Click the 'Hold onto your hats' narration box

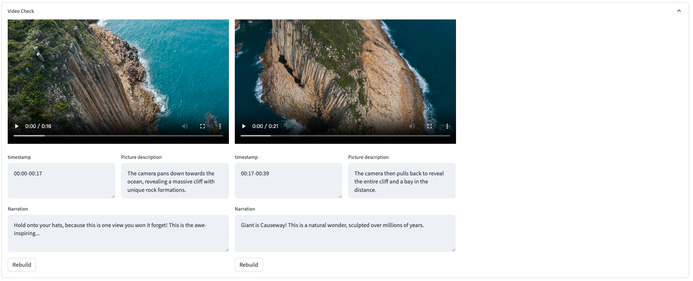coord(118,233)
